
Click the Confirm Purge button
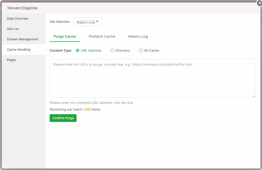[63, 118]
